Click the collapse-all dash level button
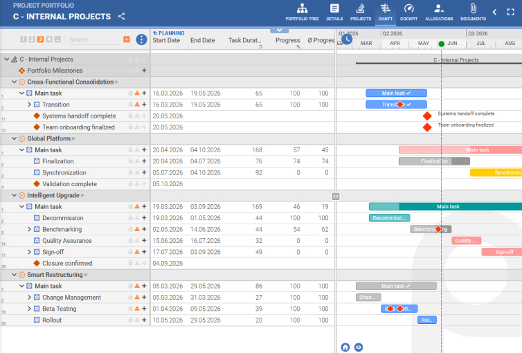The width and height of the screenshot is (522, 353). click(x=57, y=39)
